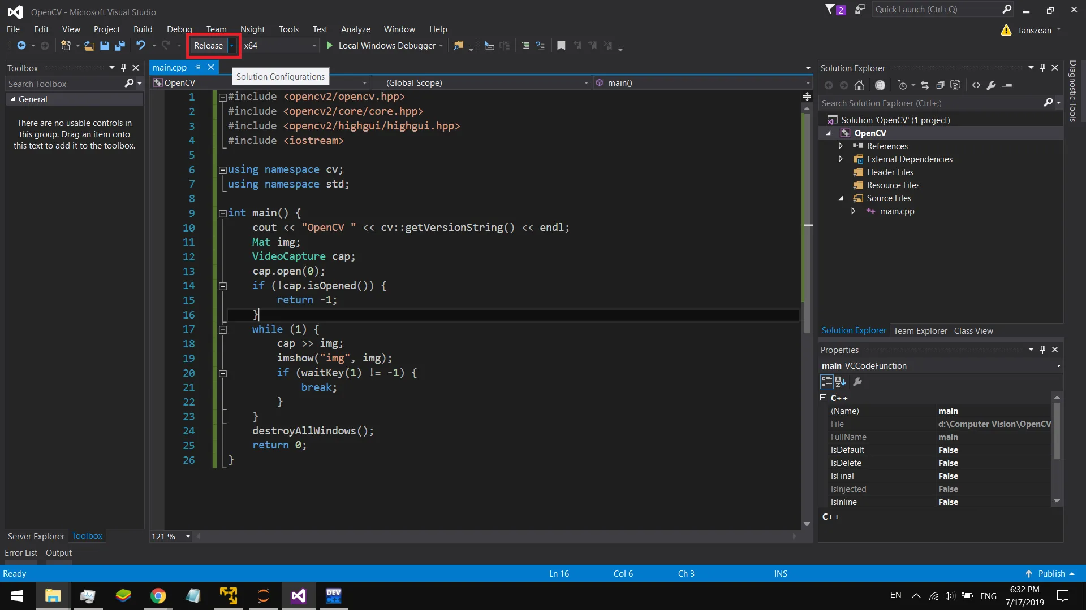1086x610 pixels.
Task: Open the x64 platform dropdown
Action: click(x=314, y=46)
